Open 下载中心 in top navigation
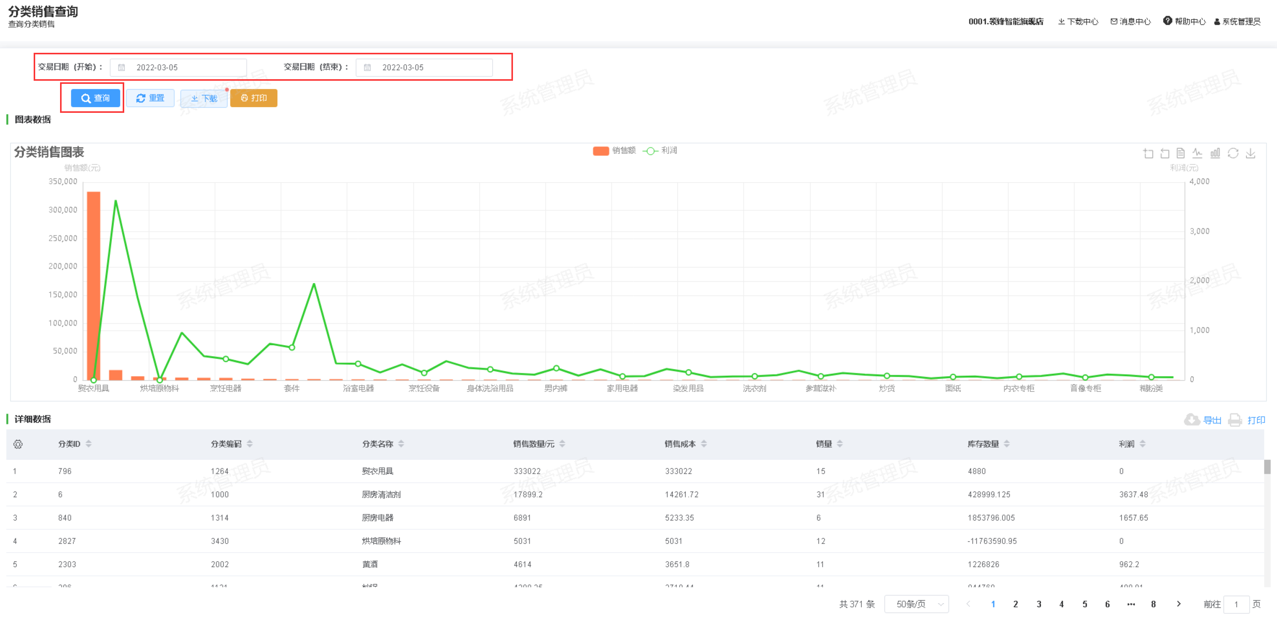 1078,21
